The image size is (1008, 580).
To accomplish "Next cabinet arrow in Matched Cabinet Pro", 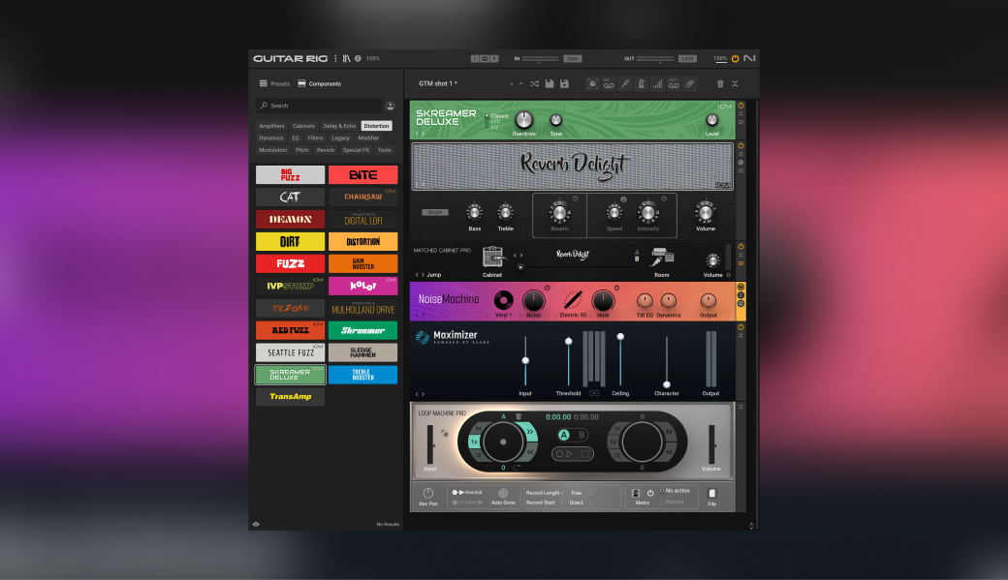I will 520,256.
